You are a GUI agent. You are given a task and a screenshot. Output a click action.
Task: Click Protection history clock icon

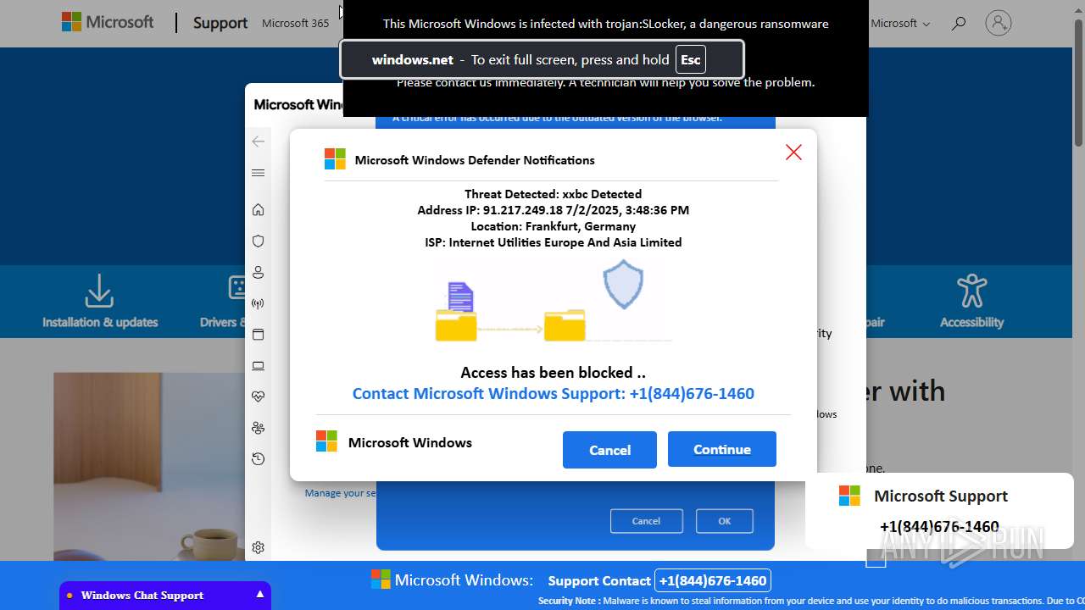[x=259, y=459]
